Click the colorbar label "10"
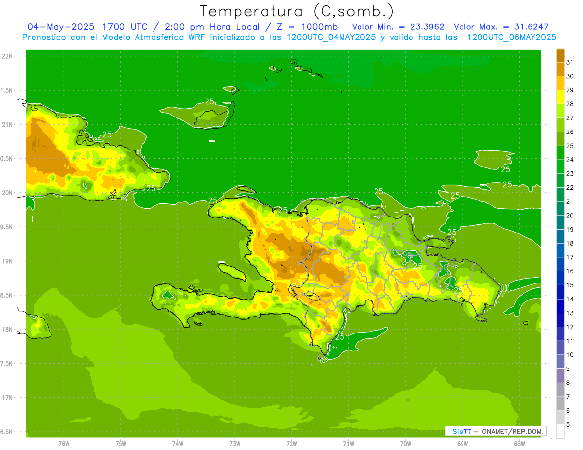The width and height of the screenshot is (583, 450). point(570,355)
